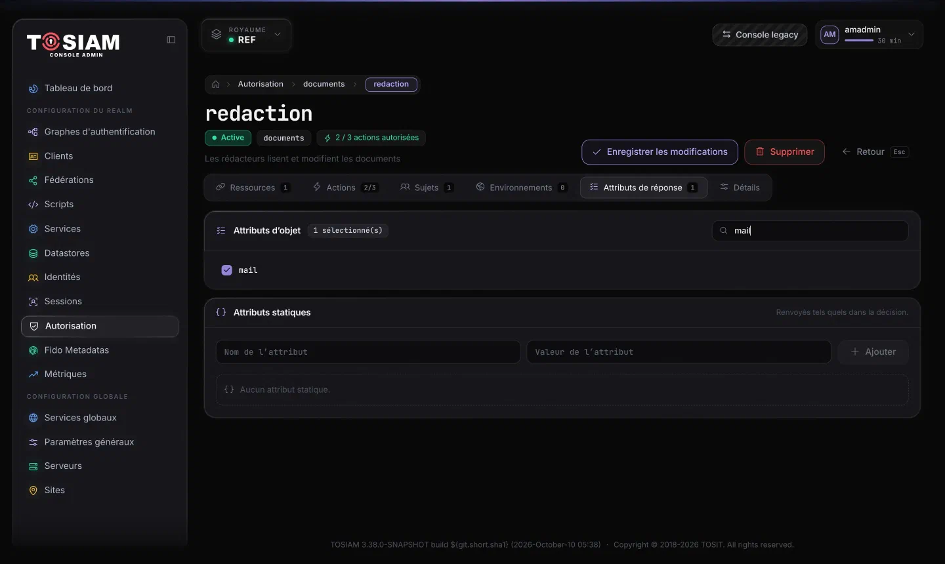Click the TOSIAM console admin logo
The width and height of the screenshot is (945, 564).
[x=73, y=45]
